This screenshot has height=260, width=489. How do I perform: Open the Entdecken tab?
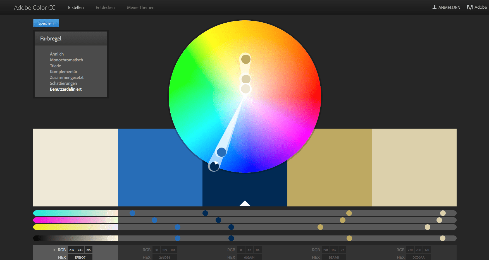pyautogui.click(x=105, y=8)
